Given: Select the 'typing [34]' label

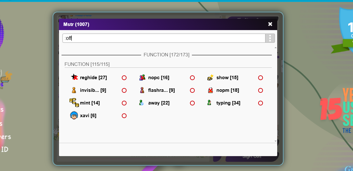Looking at the screenshot, I should [228, 103].
